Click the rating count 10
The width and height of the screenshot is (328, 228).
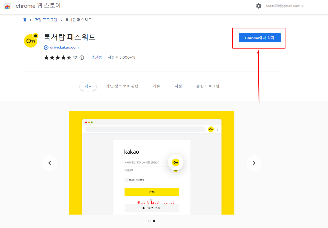(75, 57)
